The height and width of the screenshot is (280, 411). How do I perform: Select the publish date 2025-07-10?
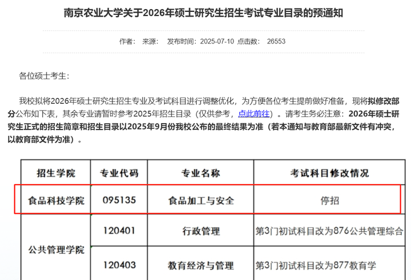[217, 42]
